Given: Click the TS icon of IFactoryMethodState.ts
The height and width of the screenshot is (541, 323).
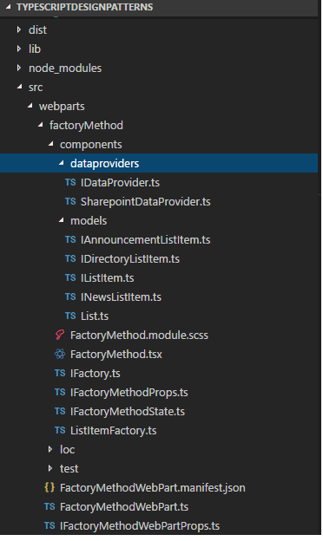Looking at the screenshot, I should [x=60, y=411].
